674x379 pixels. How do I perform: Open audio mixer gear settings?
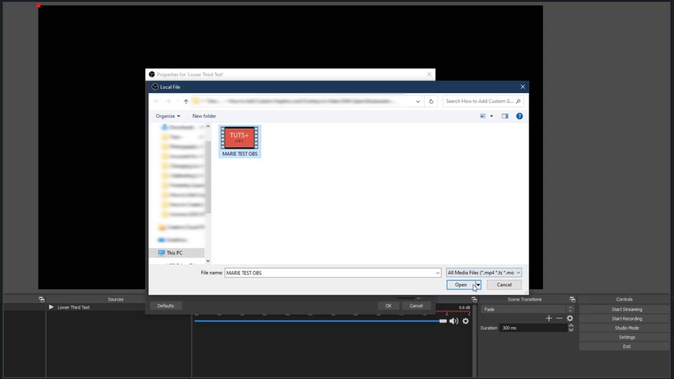pyautogui.click(x=465, y=321)
